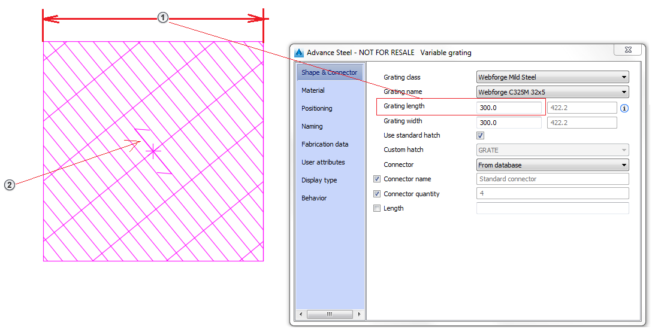Click the Grating class label
This screenshot has height=332, width=652.
(x=402, y=77)
